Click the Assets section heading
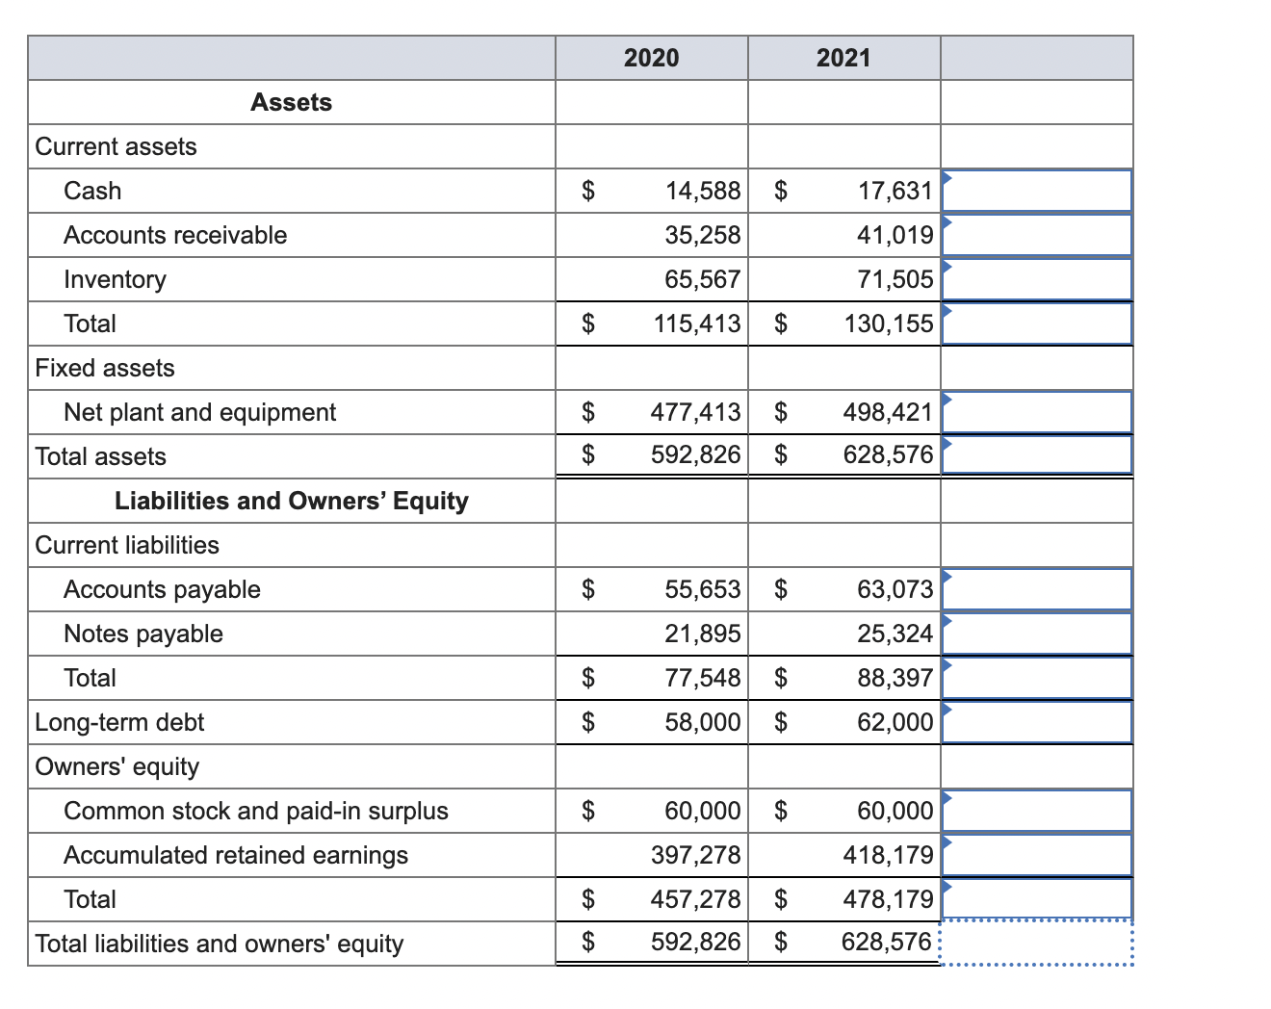 coord(291,102)
